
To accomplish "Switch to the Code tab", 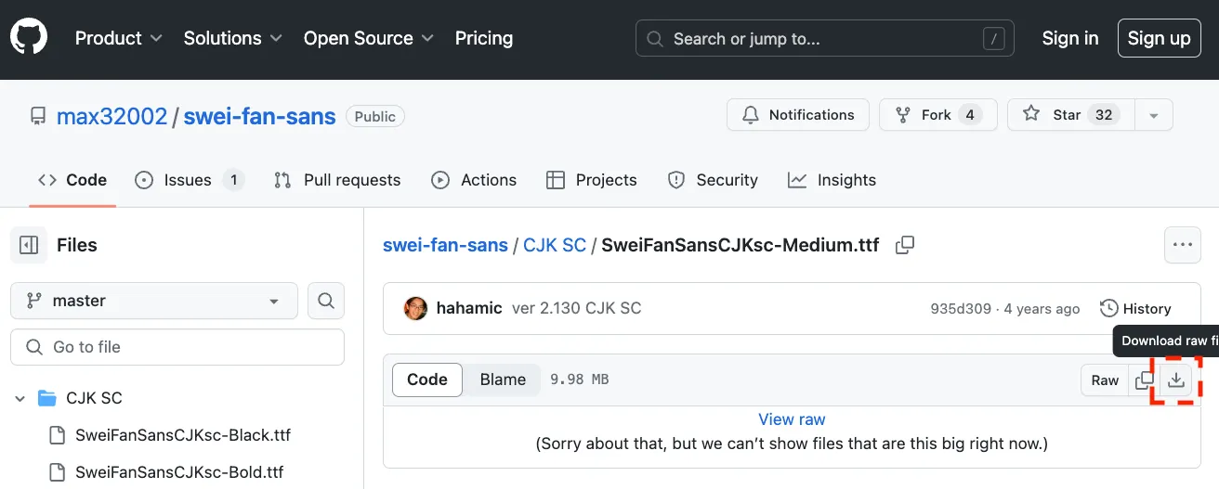I will pos(72,180).
